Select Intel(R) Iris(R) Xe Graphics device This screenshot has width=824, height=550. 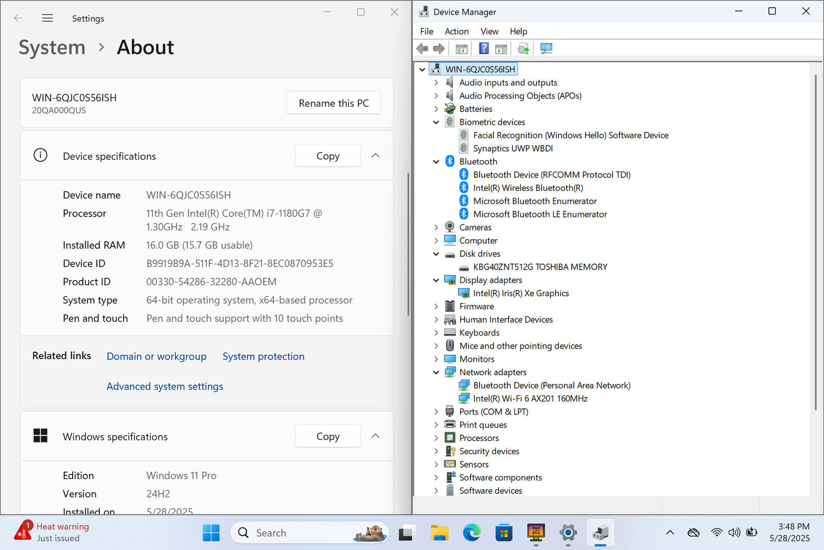click(521, 293)
